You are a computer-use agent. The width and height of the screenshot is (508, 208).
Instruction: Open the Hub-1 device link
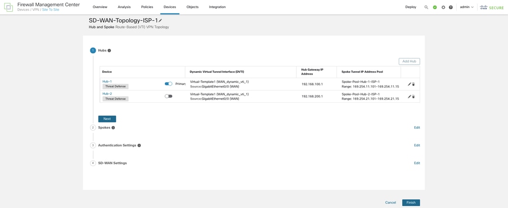(107, 81)
